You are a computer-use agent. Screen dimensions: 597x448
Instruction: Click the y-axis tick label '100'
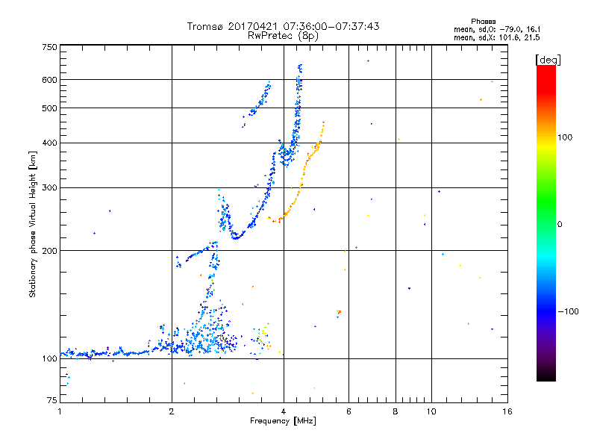pos(49,359)
